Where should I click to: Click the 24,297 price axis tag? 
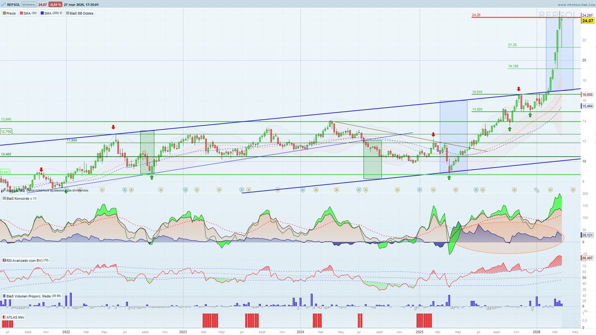point(588,16)
